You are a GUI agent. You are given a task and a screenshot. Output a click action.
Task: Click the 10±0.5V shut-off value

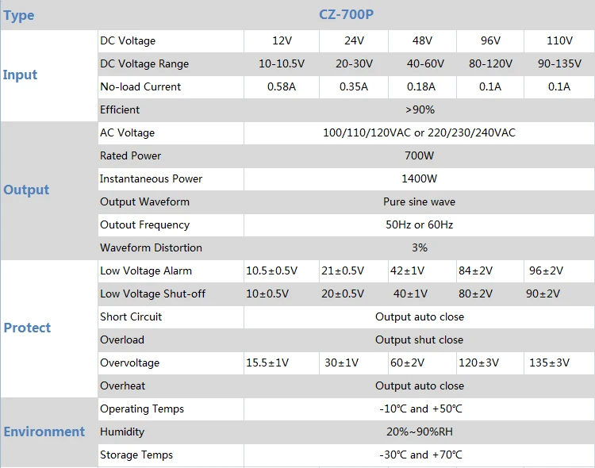point(267,293)
